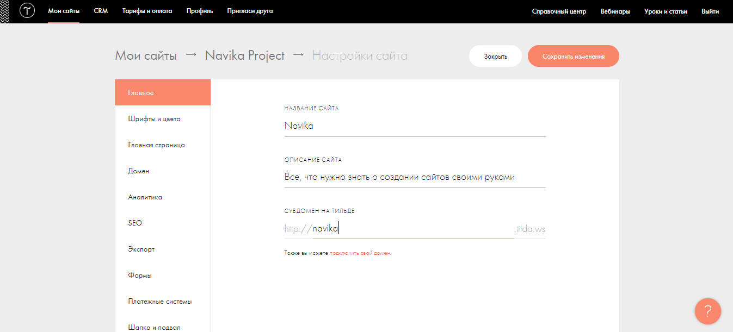733x332 pixels.
Task: Focus the Описание сайта text field
Action: point(414,177)
